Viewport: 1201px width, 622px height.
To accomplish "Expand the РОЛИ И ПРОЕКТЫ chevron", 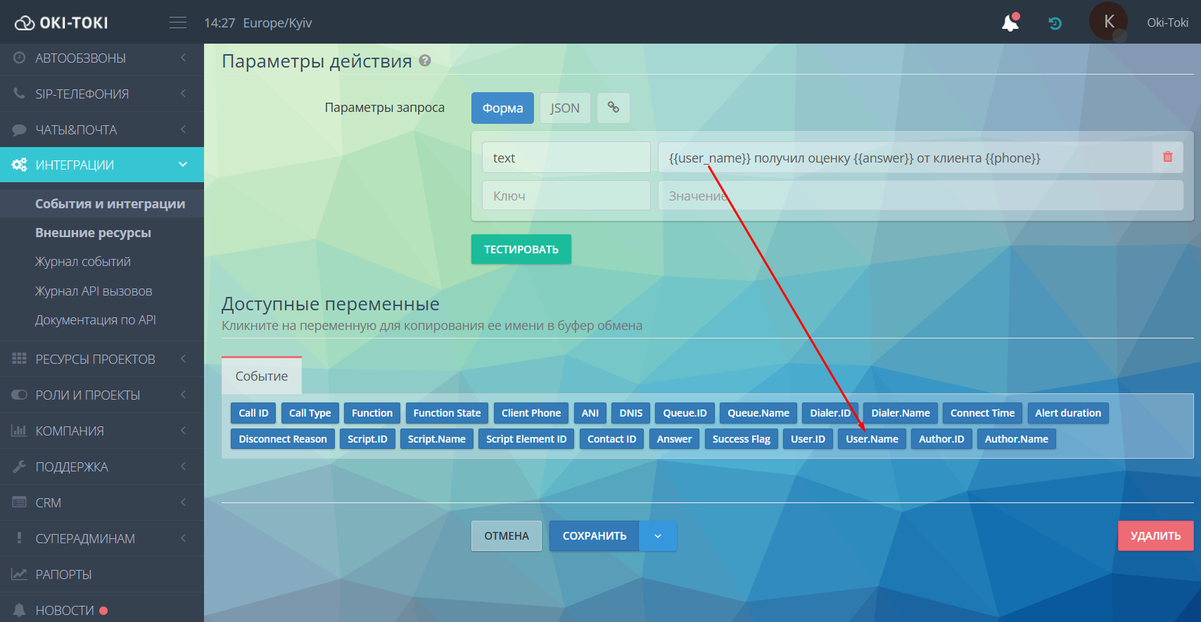I will 183,395.
